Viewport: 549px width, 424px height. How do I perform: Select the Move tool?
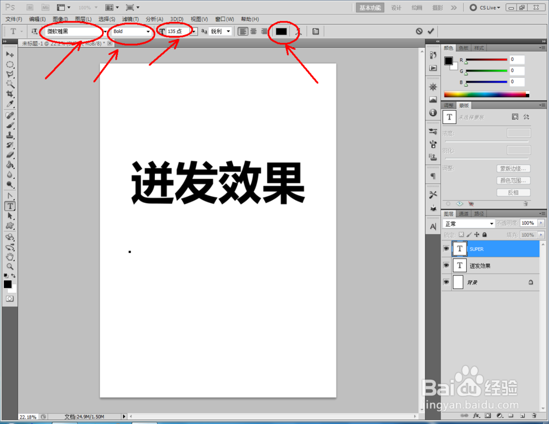pyautogui.click(x=10, y=54)
